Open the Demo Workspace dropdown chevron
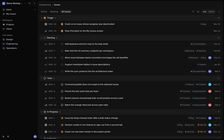Screen dimensions: 224x140 25,3
